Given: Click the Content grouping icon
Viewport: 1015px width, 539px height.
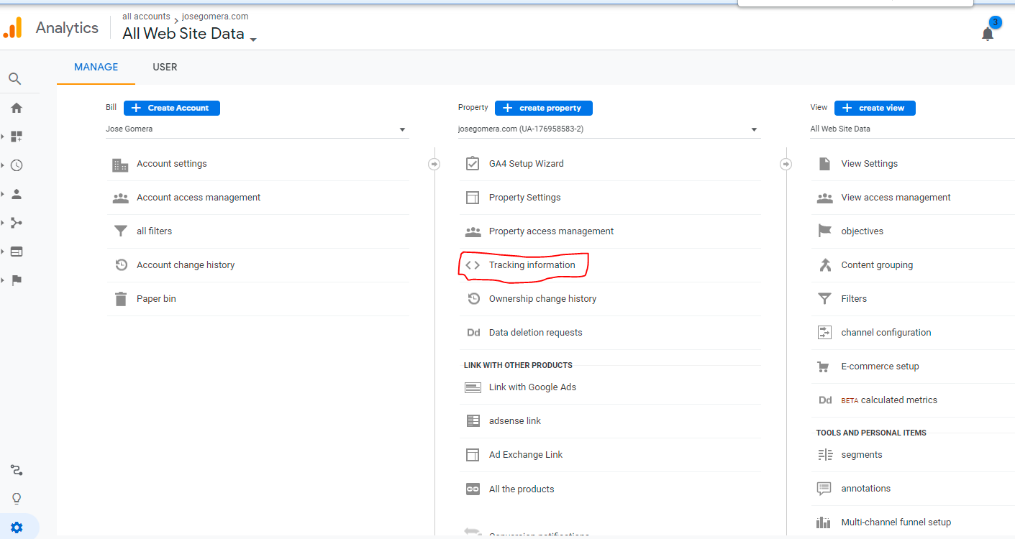Looking at the screenshot, I should tap(824, 265).
